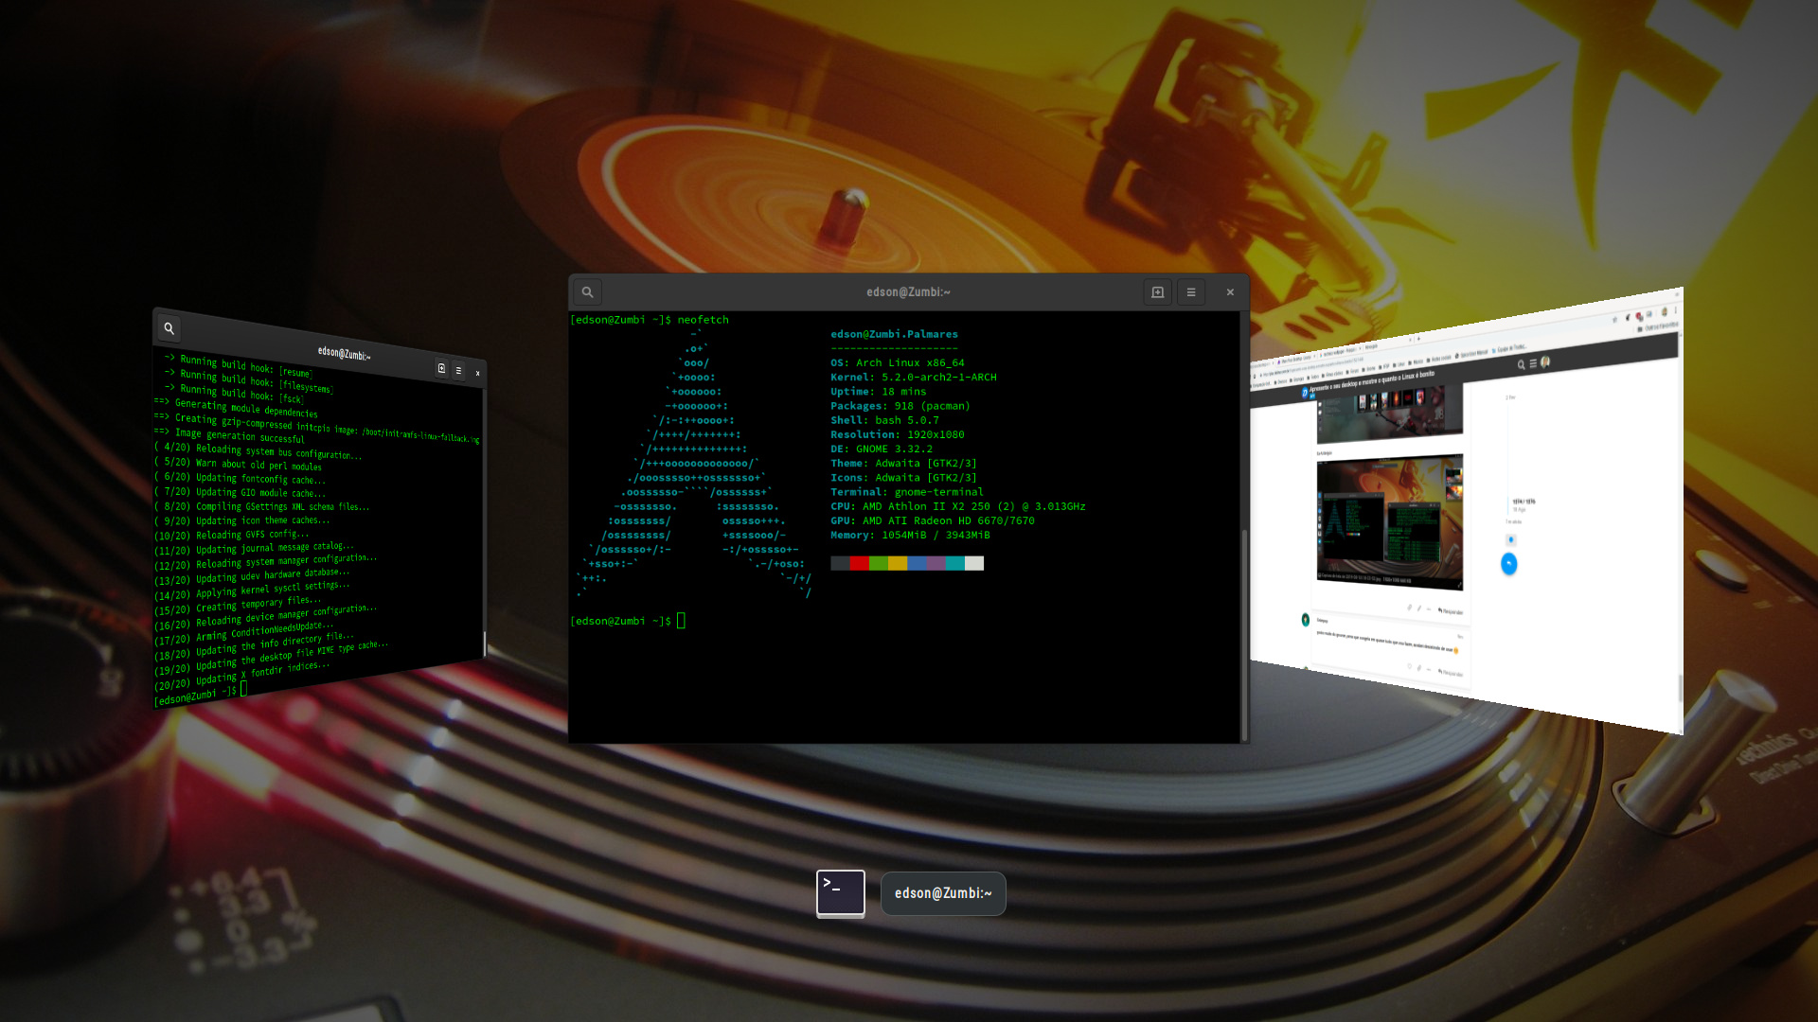Screen dimensions: 1818x1022
Task: Open hamburger menu in left terminal window
Action: [458, 371]
